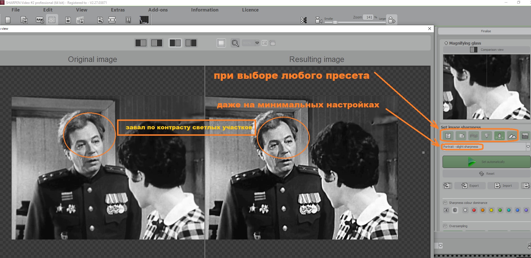531x258 pixels.
Task: Select the text document preset icon
Action: click(x=448, y=136)
